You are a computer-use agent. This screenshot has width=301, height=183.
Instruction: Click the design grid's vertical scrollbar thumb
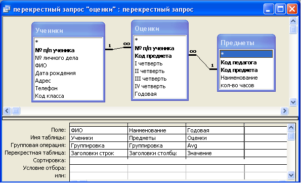[291, 136]
